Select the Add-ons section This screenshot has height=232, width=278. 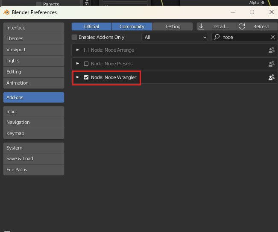tap(34, 97)
